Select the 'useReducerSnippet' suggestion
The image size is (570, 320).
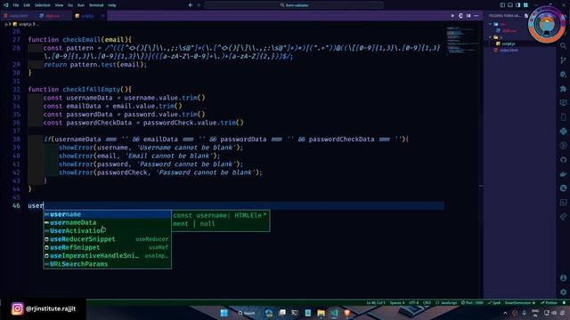[x=107, y=239]
